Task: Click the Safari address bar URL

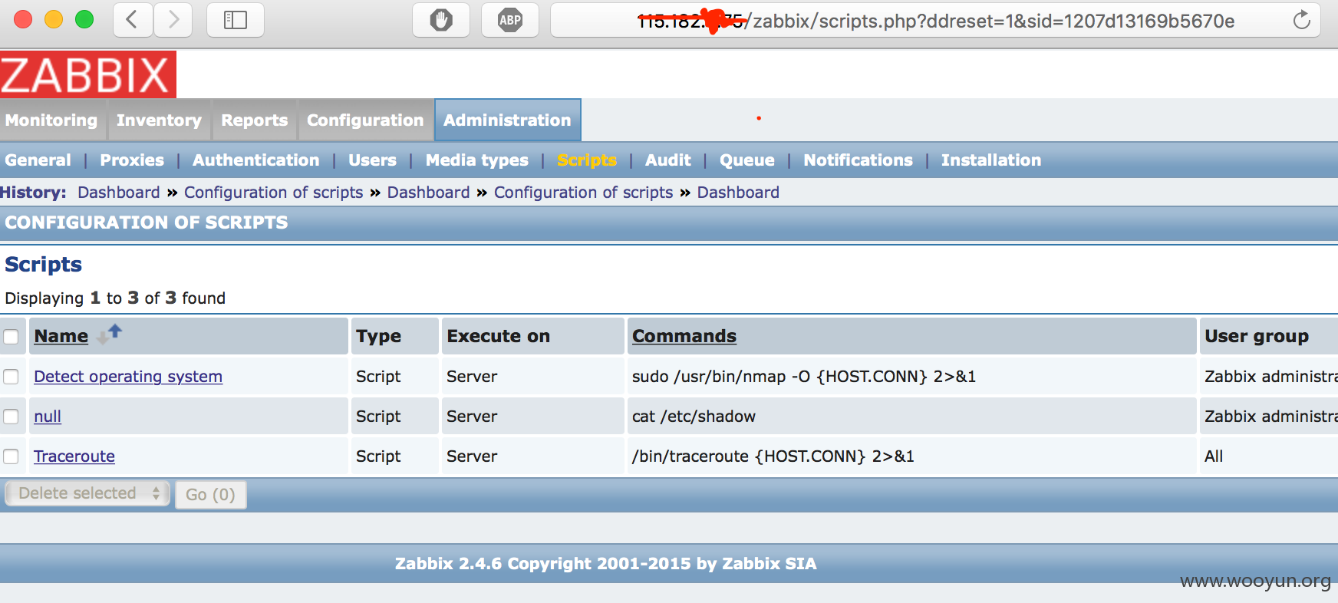Action: (936, 21)
